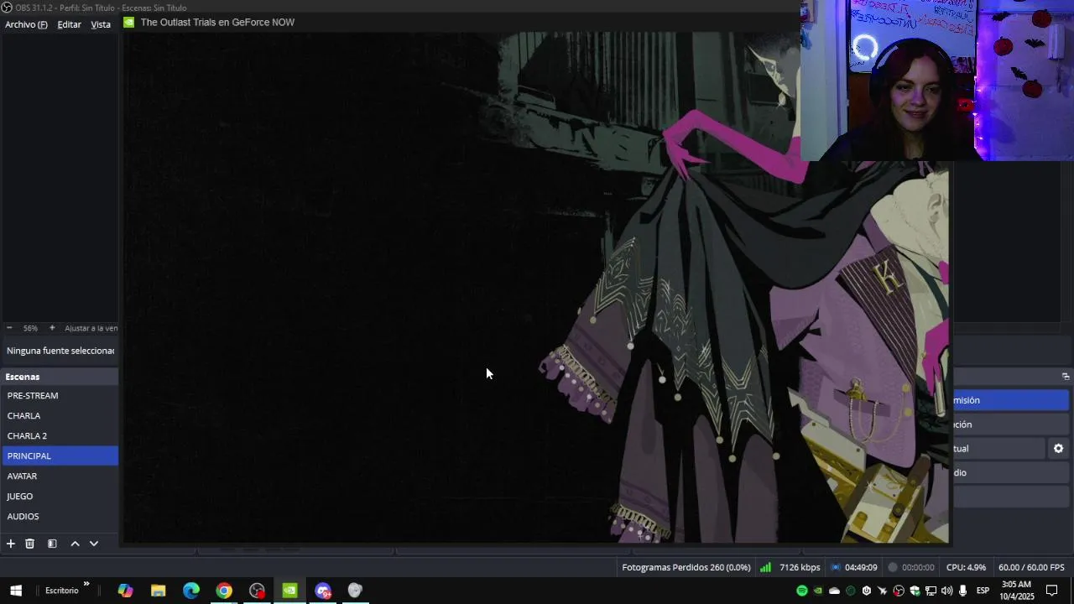Viewport: 1074px width, 604px height.
Task: Switch to the CHARLA scene
Action: tap(60, 415)
